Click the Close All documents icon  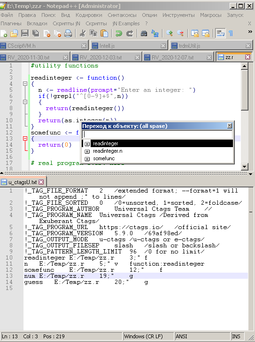[57, 33]
